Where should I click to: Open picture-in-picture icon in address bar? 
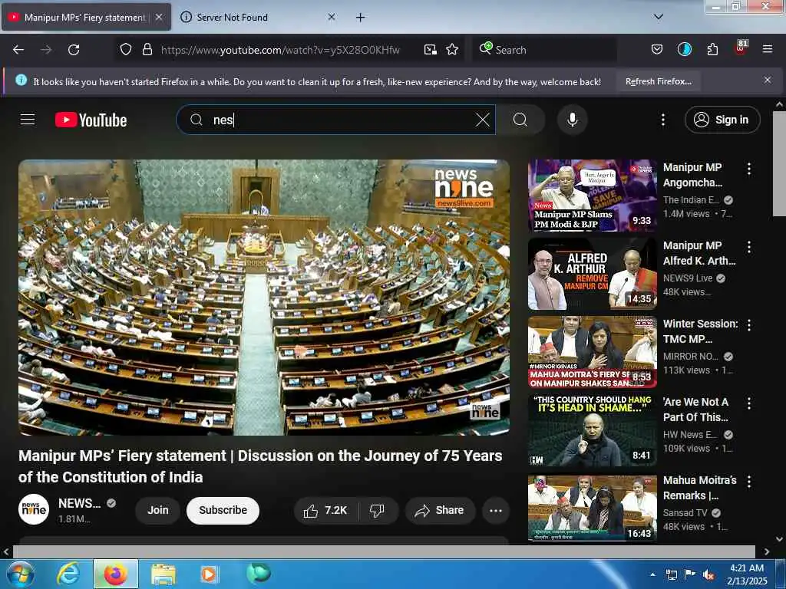coord(430,50)
